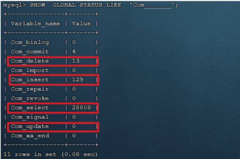Image resolution: width=240 pixels, height=159 pixels.
Task: Click the Com_repair variable name
Action: 30,89
